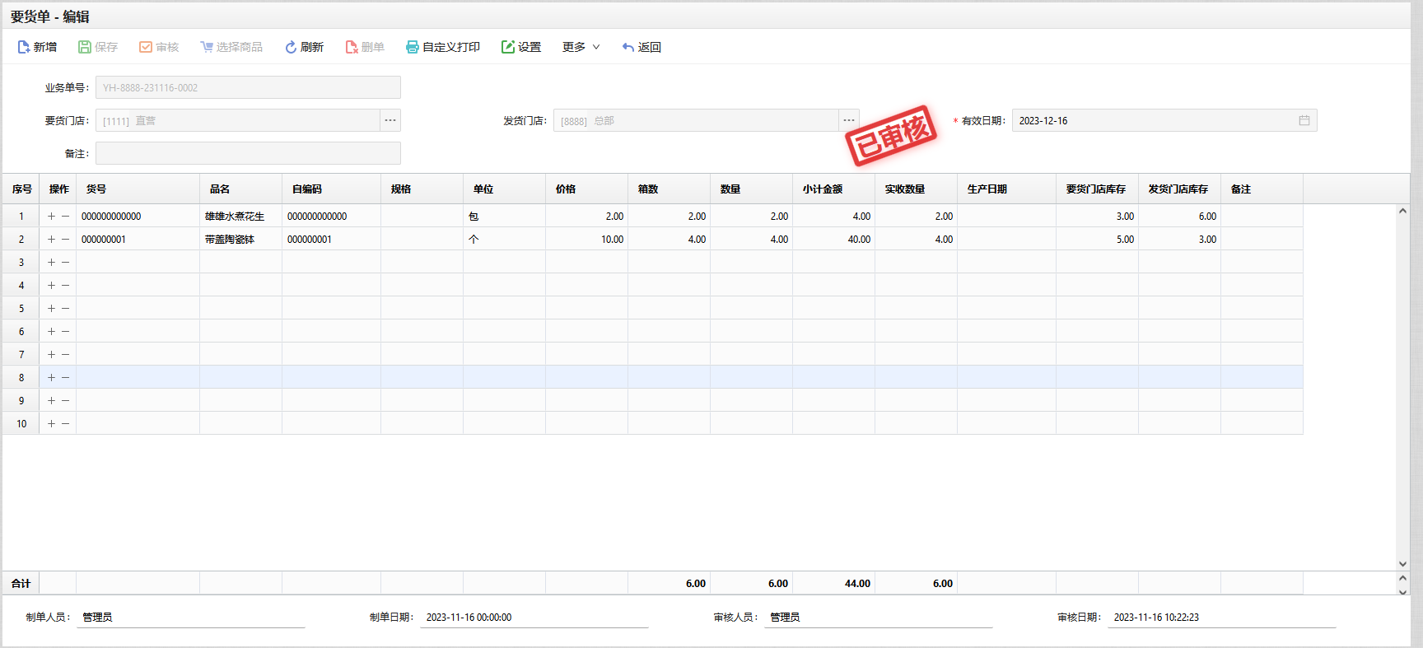Image resolution: width=1423 pixels, height=648 pixels.
Task: Click the 品名 column header
Action: pos(240,189)
